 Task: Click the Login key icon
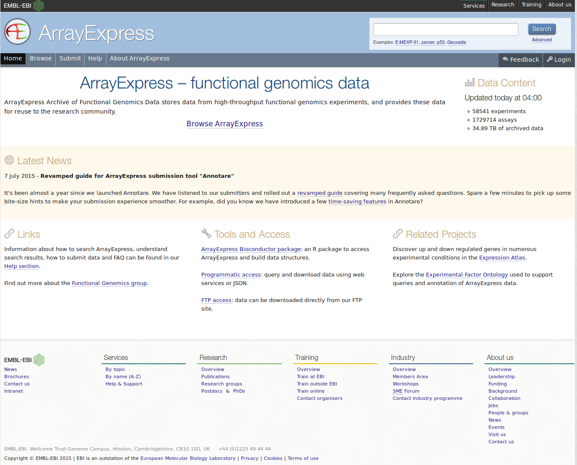tap(550, 60)
